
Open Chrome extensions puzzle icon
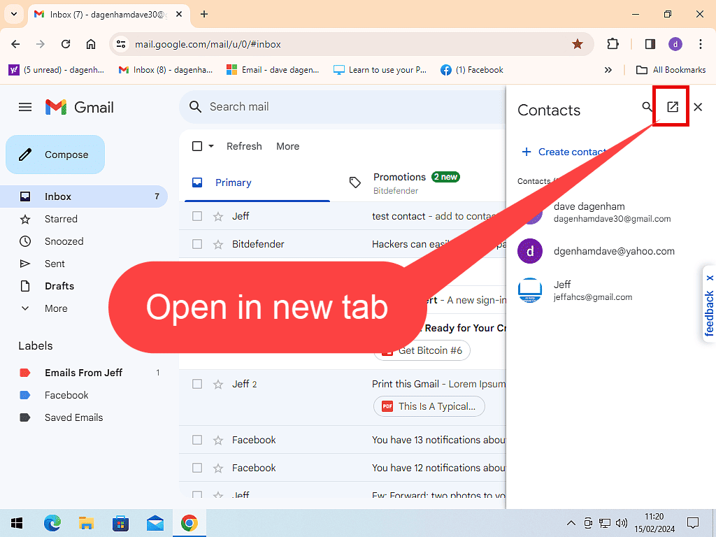(x=613, y=44)
